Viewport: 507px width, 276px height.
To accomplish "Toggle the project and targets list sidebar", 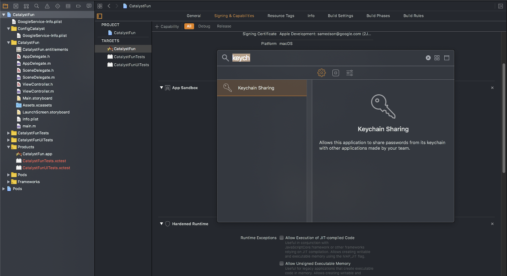I will coord(100,16).
